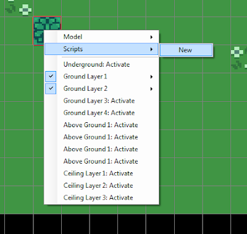Open the Model submenu
247x234 pixels.
click(x=101, y=37)
